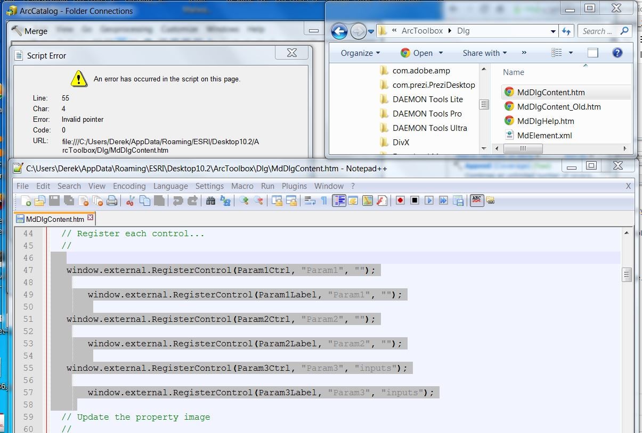Open the File menu in Notepad++
This screenshot has width=642, height=433.
point(22,186)
